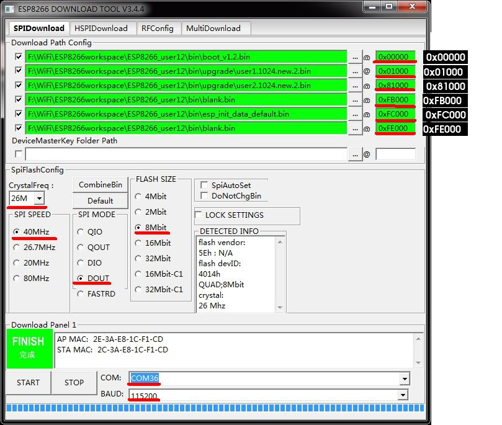
Task: Browse for the boot_v1.2.bin file path
Action: click(x=355, y=57)
